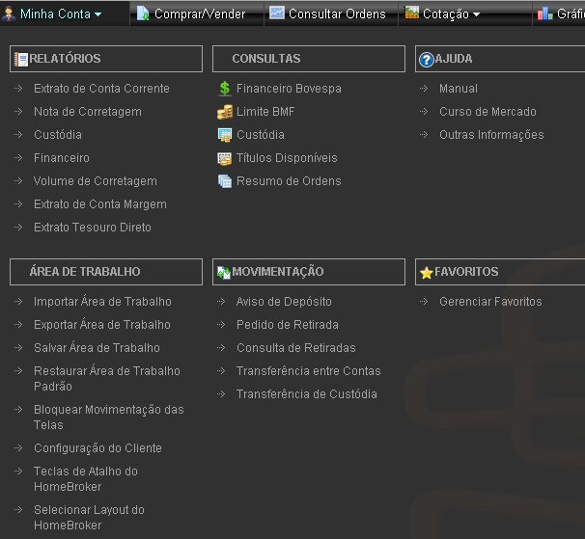This screenshot has width=585, height=539.
Task: Open Extrato Tesouro Direto
Action: 93,228
